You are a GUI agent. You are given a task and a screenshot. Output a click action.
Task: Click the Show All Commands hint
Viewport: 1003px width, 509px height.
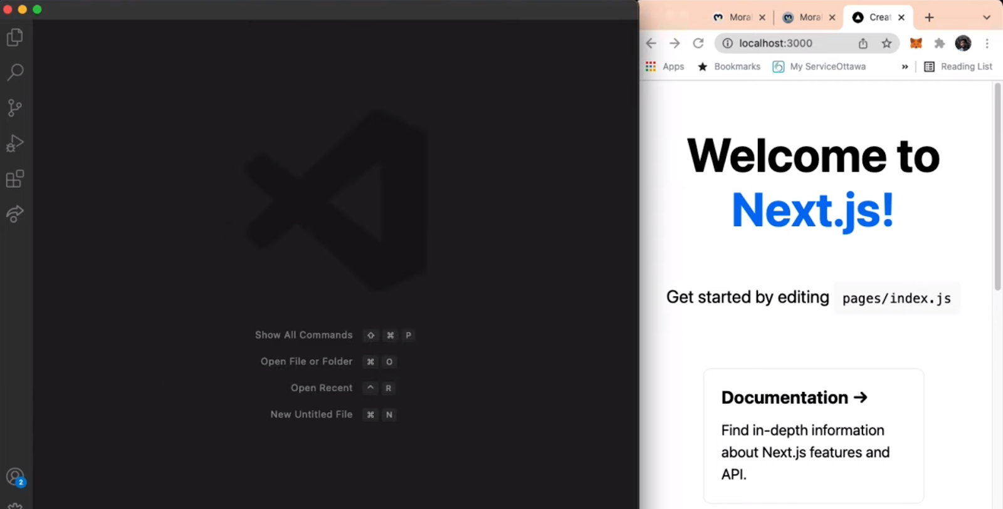[335, 335]
